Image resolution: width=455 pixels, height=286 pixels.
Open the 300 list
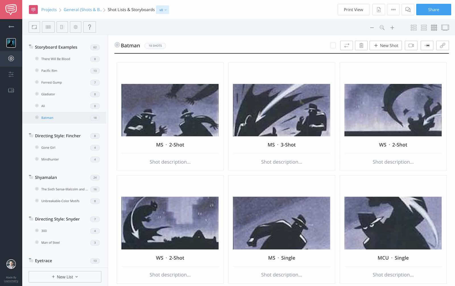pos(44,231)
